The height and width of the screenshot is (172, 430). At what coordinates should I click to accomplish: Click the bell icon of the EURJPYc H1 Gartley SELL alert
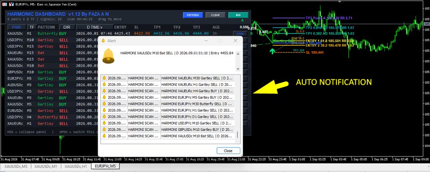(x=104, y=110)
